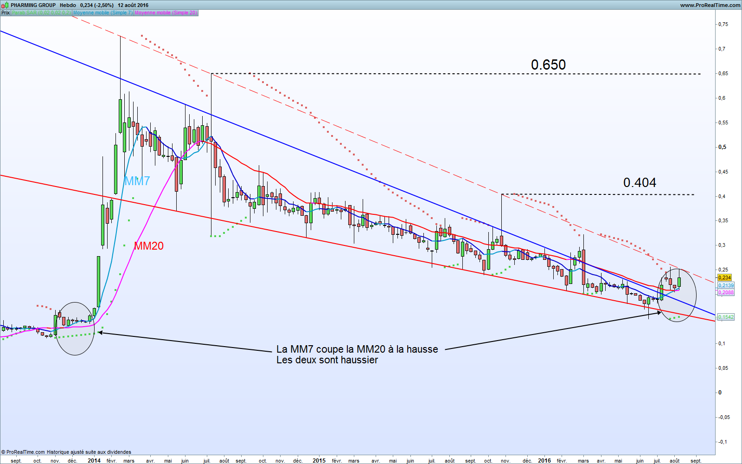This screenshot has width=742, height=464.
Task: Click the 12 août 2016 date label
Action: point(133,5)
